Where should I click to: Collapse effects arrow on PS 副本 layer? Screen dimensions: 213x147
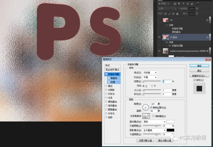tap(210, 37)
